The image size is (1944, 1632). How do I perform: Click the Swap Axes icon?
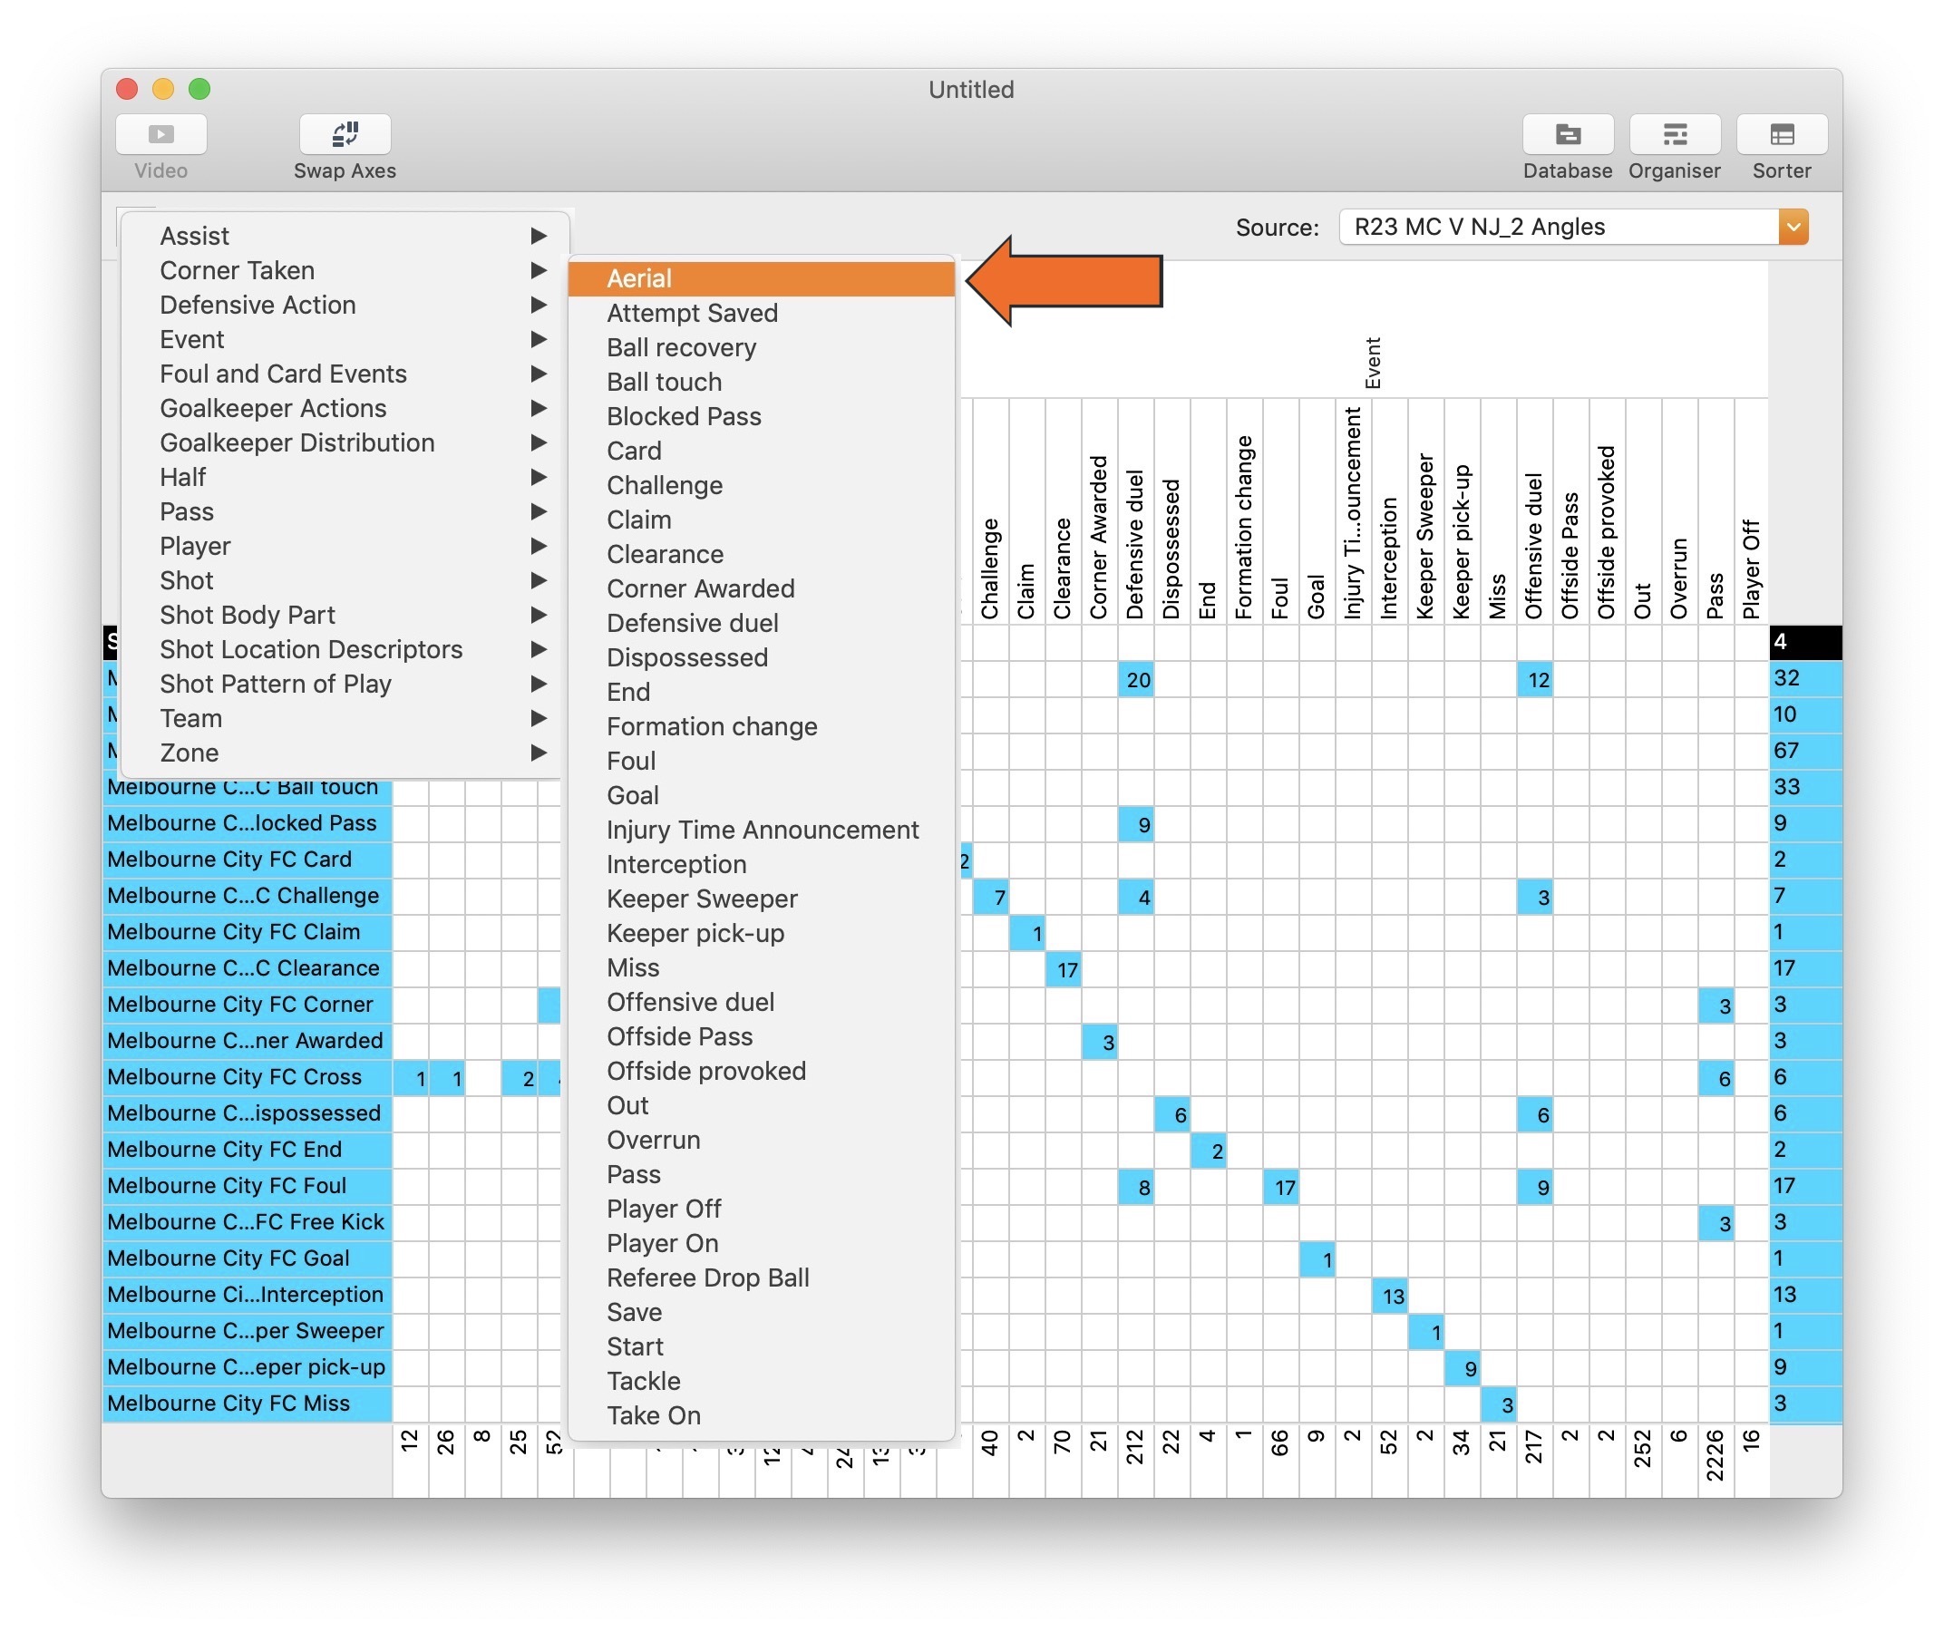pyautogui.click(x=344, y=134)
